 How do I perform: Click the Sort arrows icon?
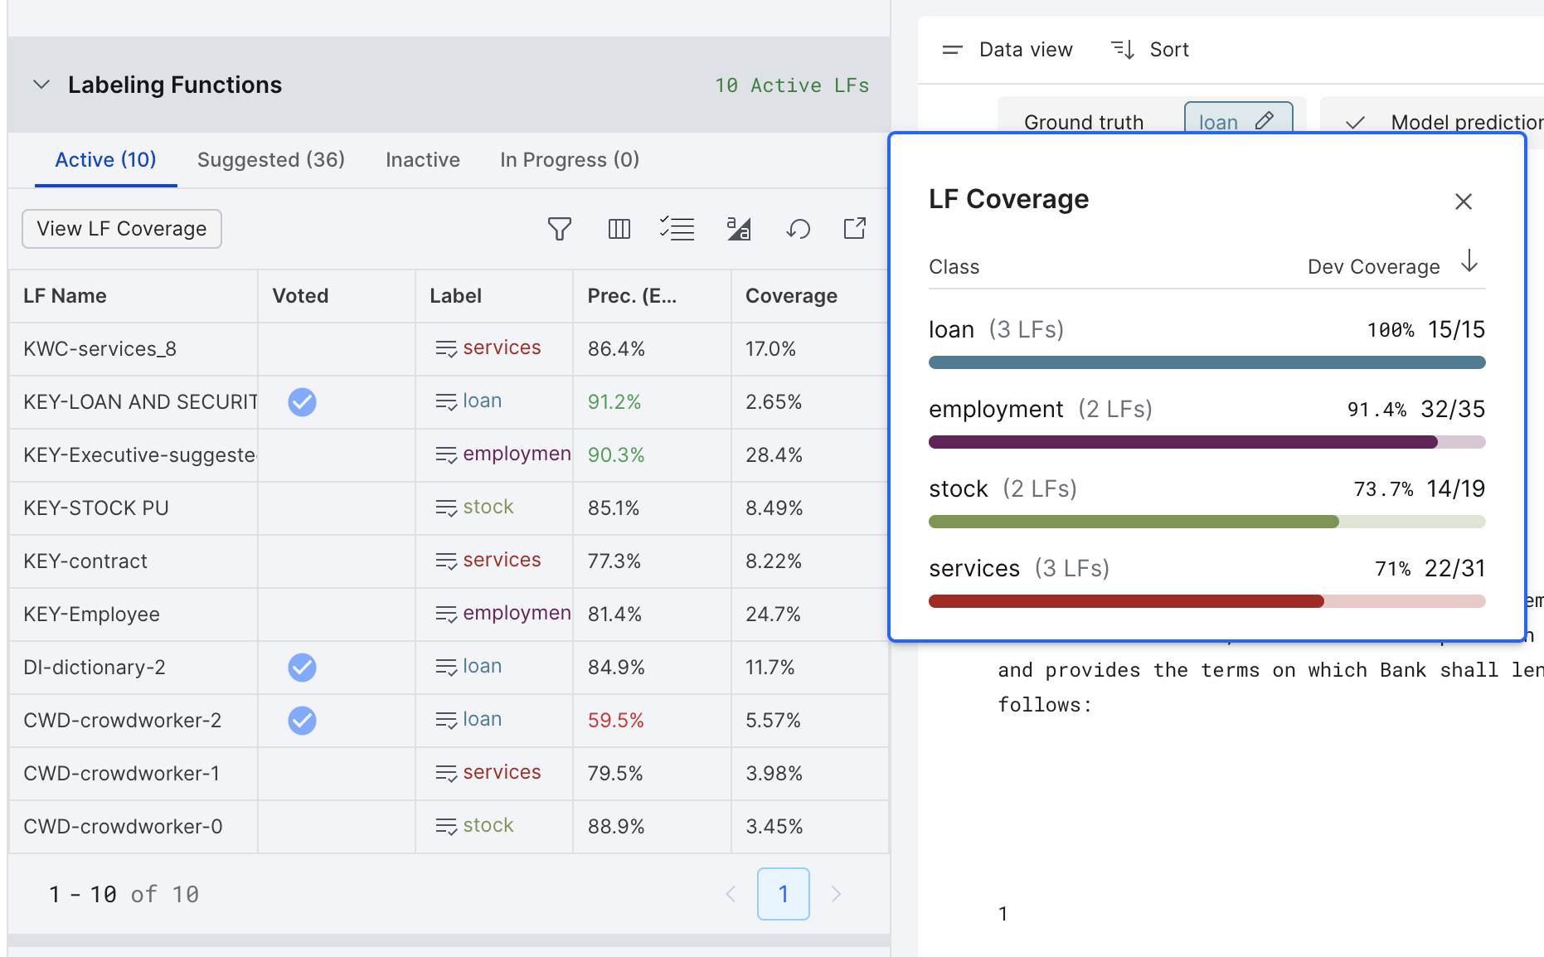[1123, 50]
